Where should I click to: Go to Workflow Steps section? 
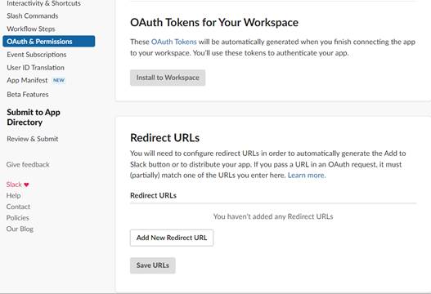coord(31,29)
